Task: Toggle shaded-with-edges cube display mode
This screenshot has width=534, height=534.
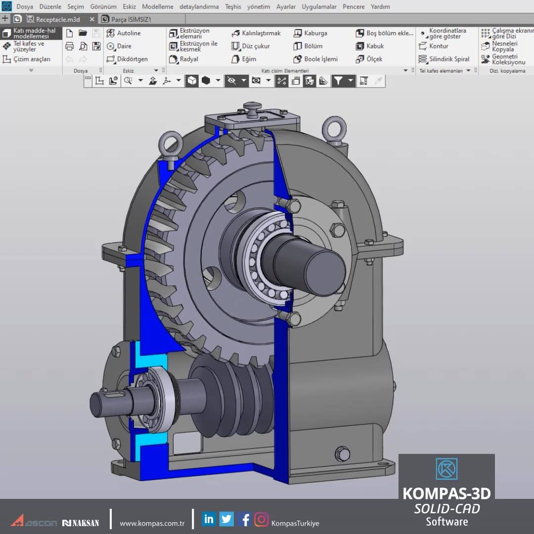Action: click(x=192, y=81)
